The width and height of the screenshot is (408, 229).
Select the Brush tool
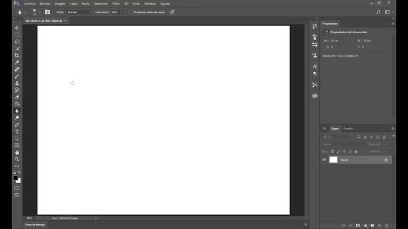pyautogui.click(x=17, y=76)
